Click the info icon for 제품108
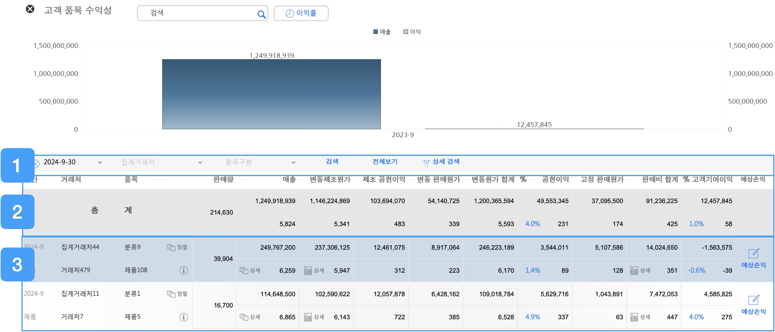The height and width of the screenshot is (332, 775). [x=184, y=270]
